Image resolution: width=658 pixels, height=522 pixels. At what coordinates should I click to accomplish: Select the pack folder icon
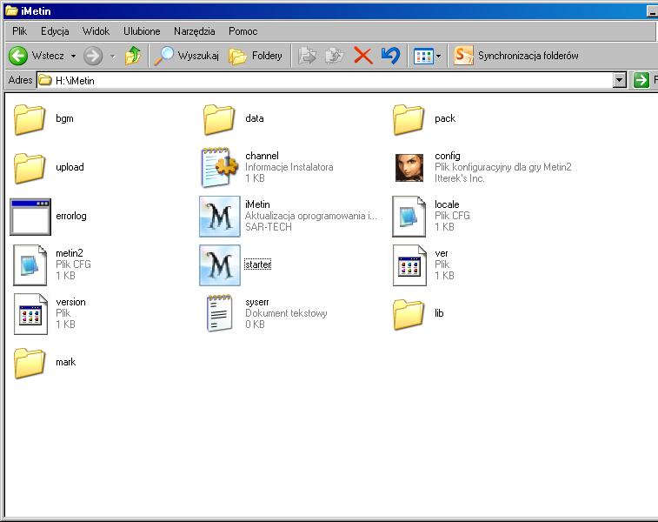point(409,120)
